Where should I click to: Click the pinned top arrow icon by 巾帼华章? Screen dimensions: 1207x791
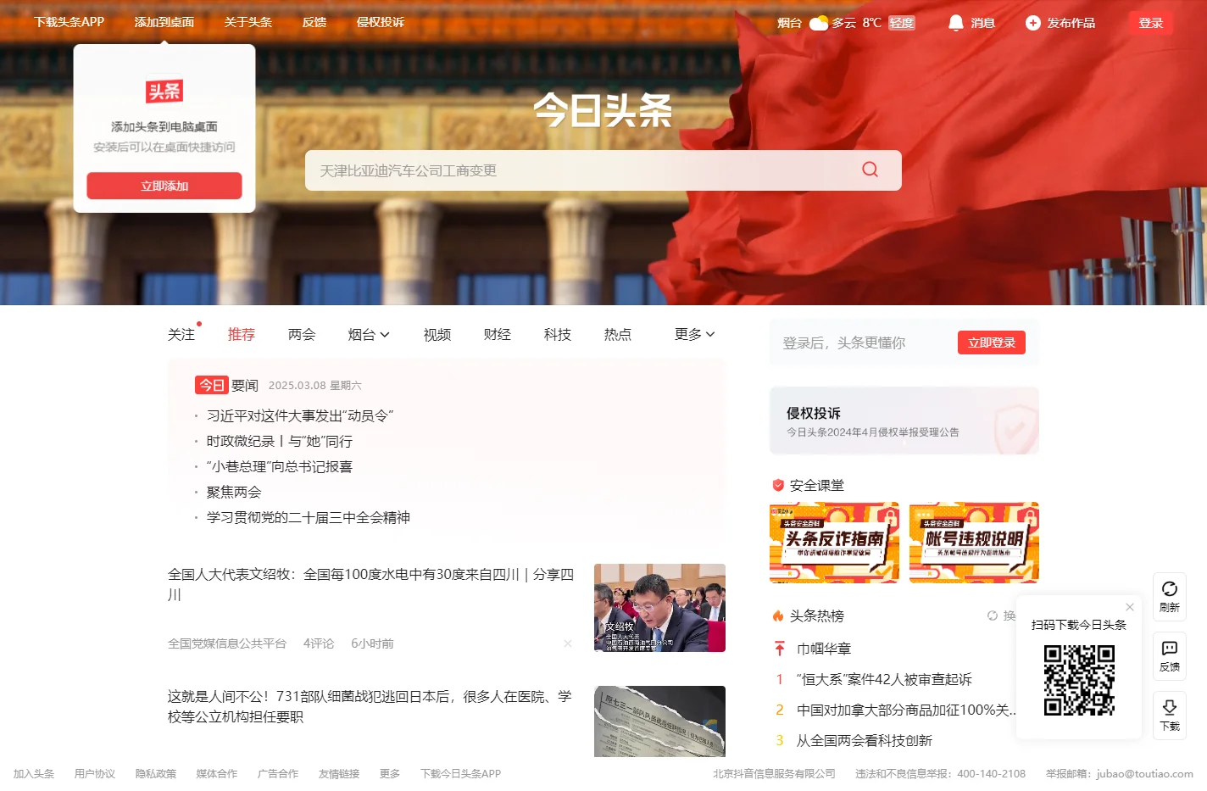780,649
